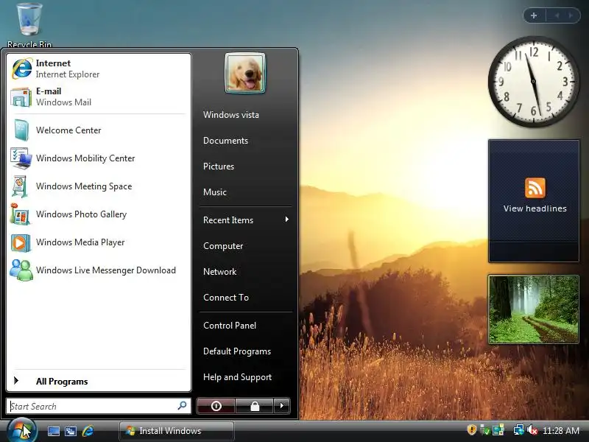The height and width of the screenshot is (442, 589).
Task: Open Windows Security shield tray icon
Action: [472, 429]
